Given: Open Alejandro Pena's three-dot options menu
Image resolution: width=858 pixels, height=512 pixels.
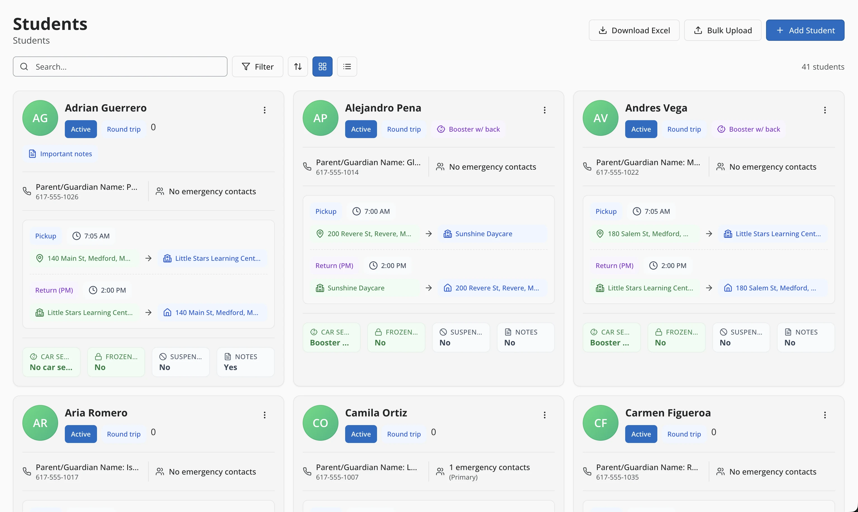Looking at the screenshot, I should [x=545, y=110].
